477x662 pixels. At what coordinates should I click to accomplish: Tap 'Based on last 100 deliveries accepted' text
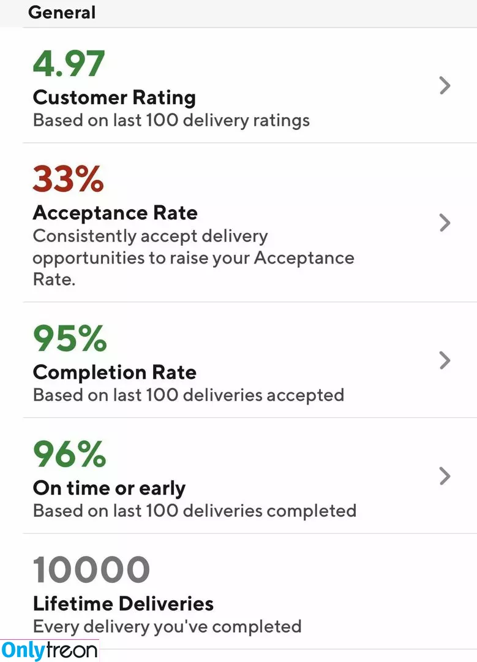[189, 395]
